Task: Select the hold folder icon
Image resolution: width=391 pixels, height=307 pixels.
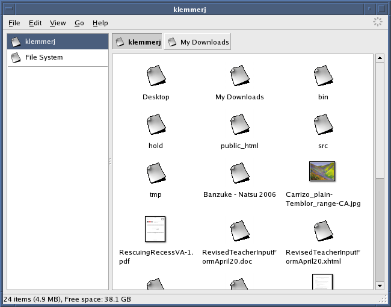Action: [x=156, y=124]
